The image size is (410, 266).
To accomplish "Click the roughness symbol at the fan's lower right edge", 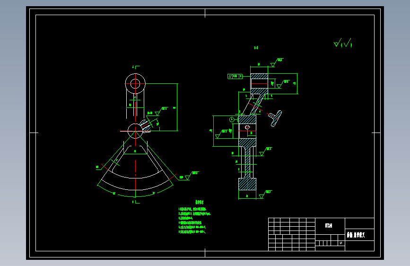I will 192,176.
